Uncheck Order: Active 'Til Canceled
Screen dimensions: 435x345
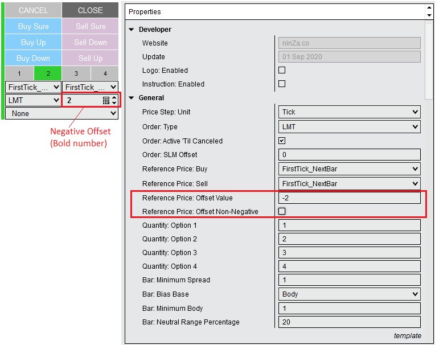coord(281,141)
